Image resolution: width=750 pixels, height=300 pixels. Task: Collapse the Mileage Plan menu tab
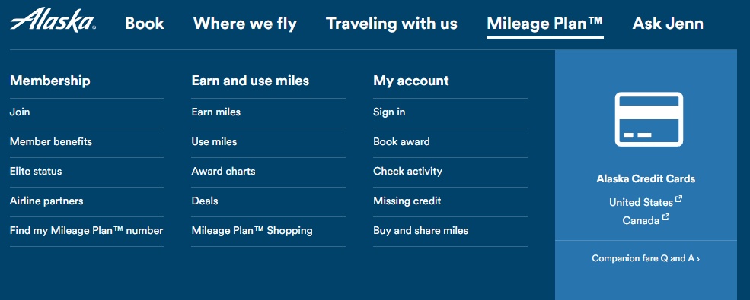(545, 24)
